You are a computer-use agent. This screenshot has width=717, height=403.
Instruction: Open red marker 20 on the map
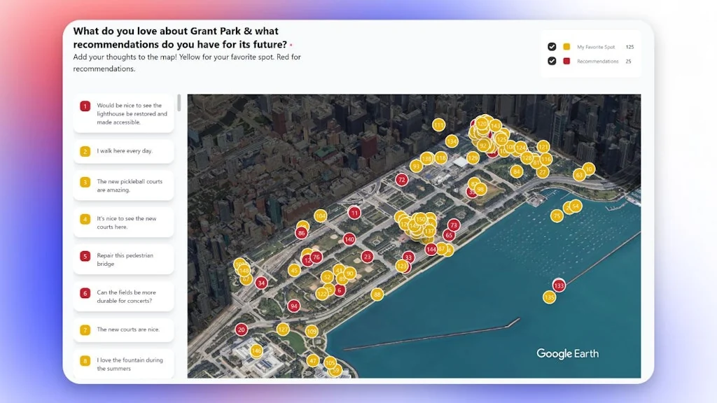[x=242, y=330]
